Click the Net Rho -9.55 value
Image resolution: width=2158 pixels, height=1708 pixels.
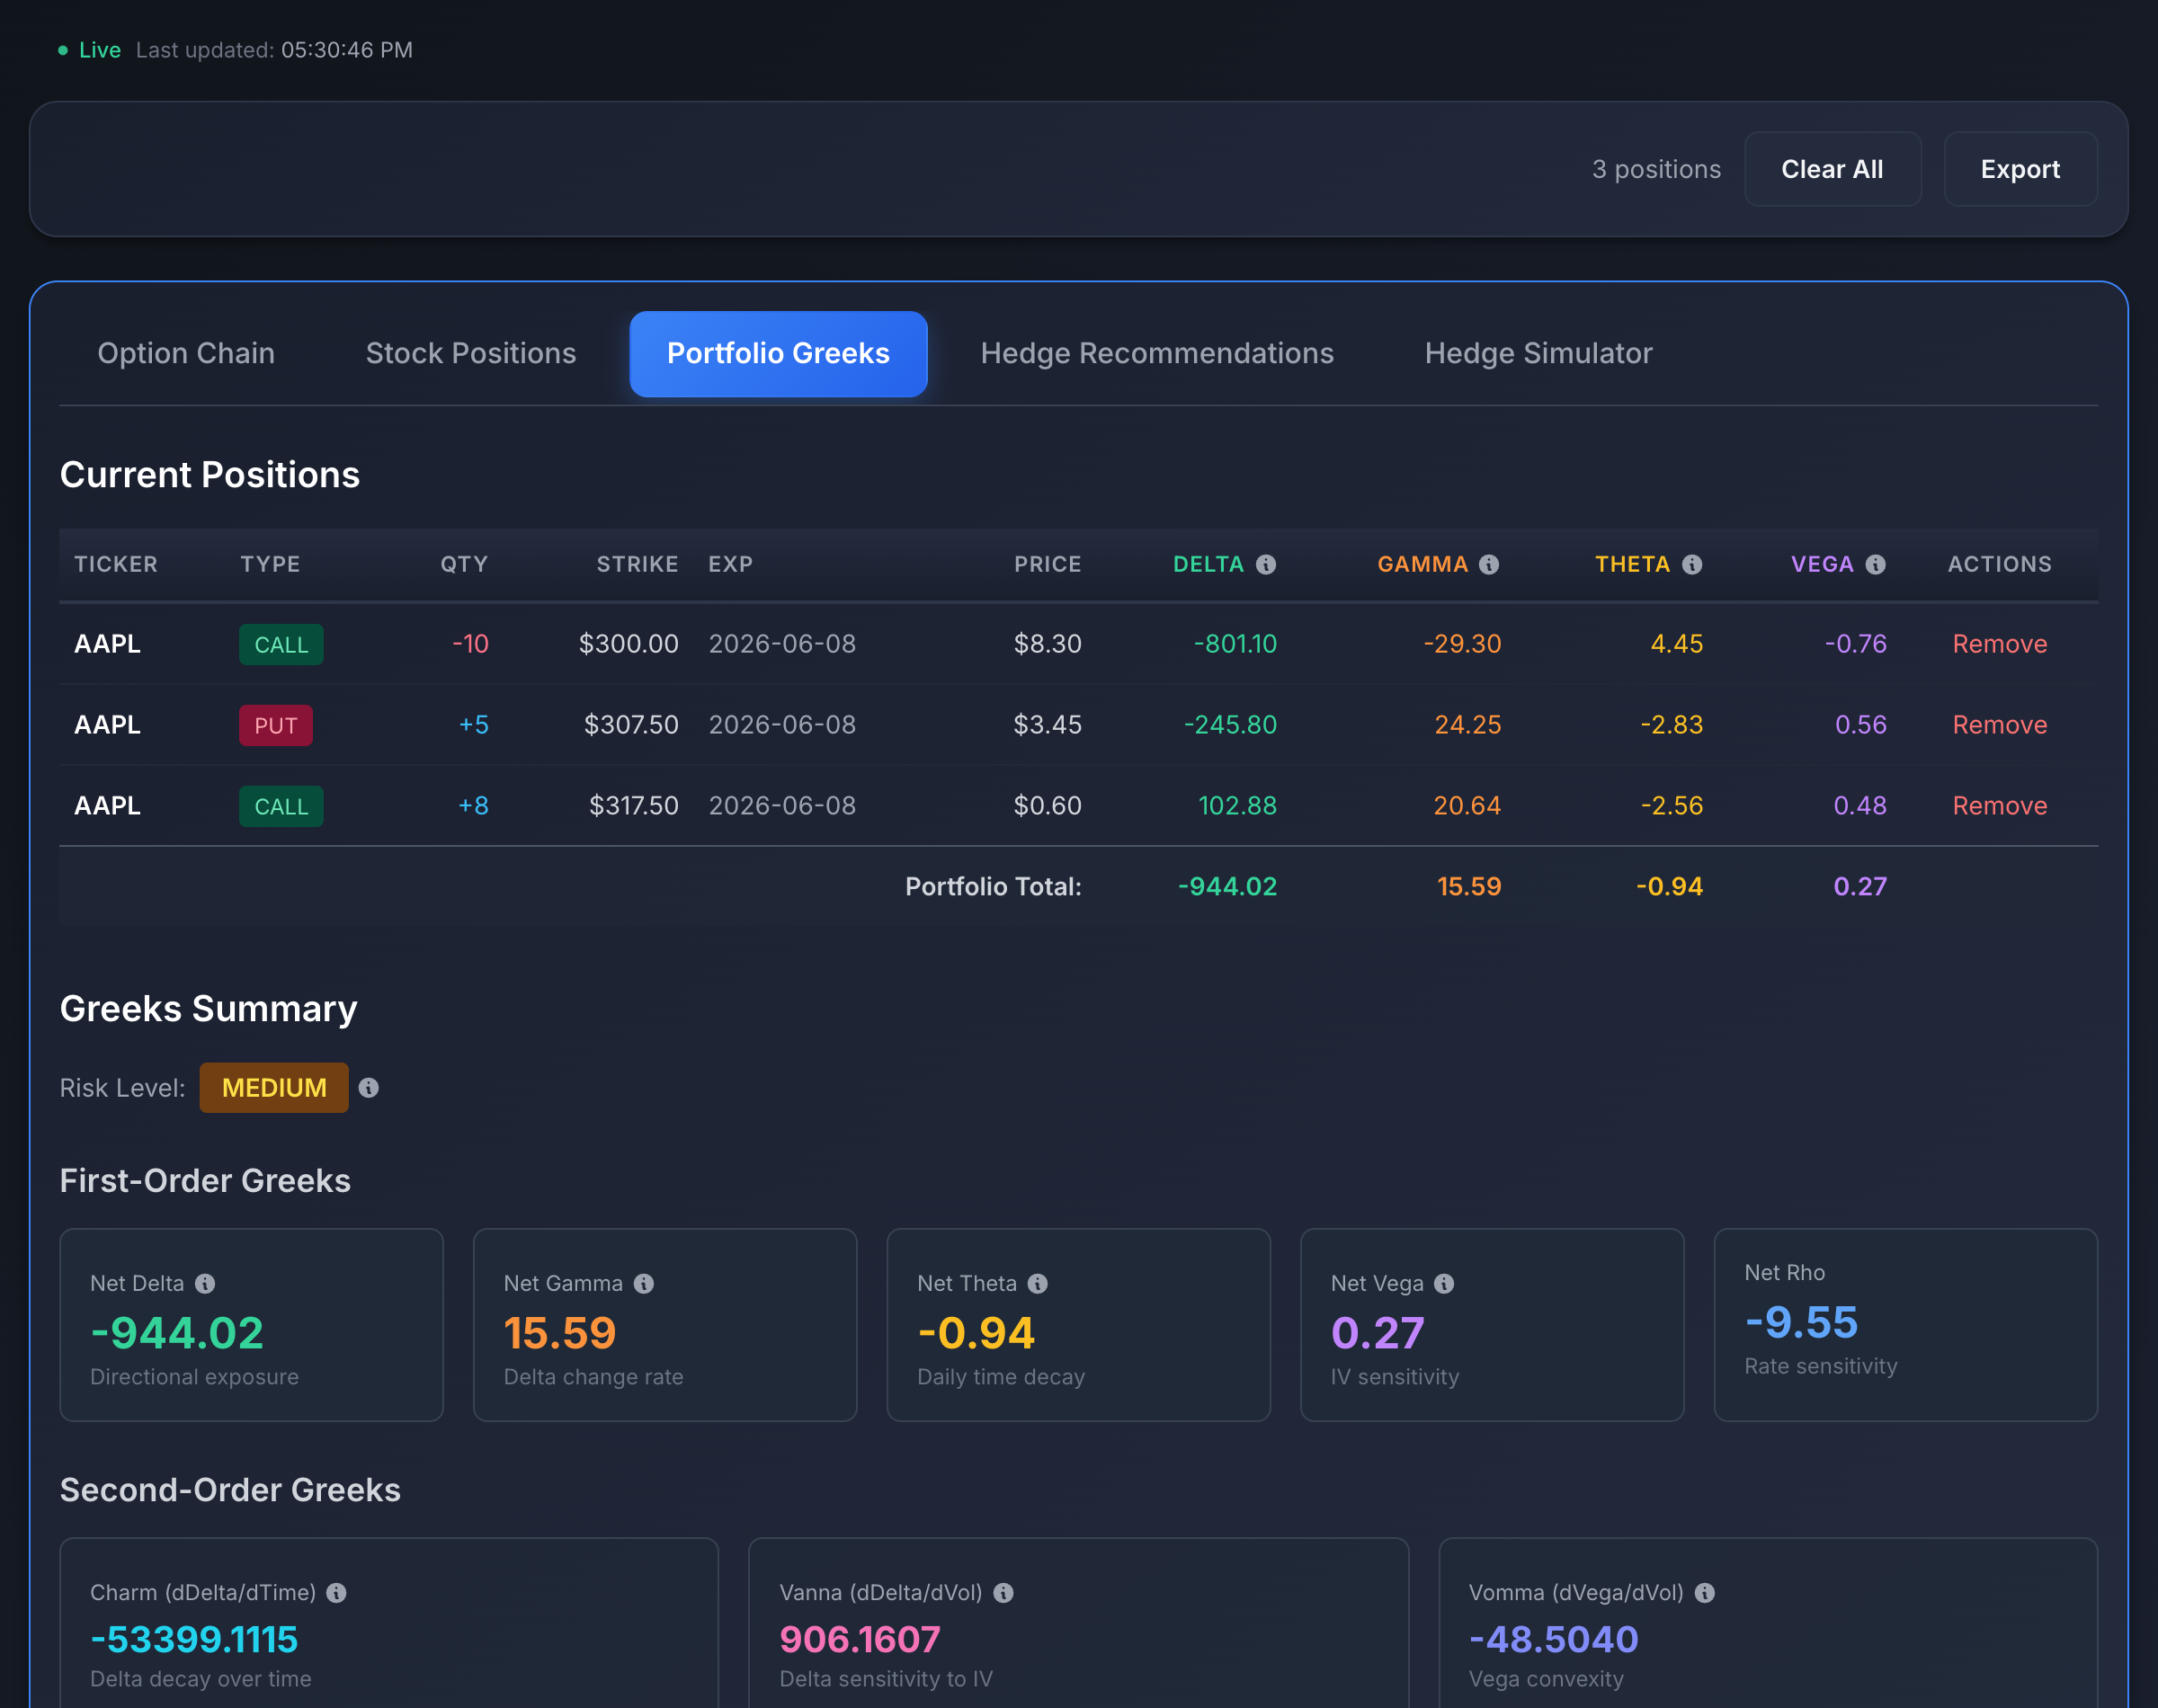pos(1801,1322)
